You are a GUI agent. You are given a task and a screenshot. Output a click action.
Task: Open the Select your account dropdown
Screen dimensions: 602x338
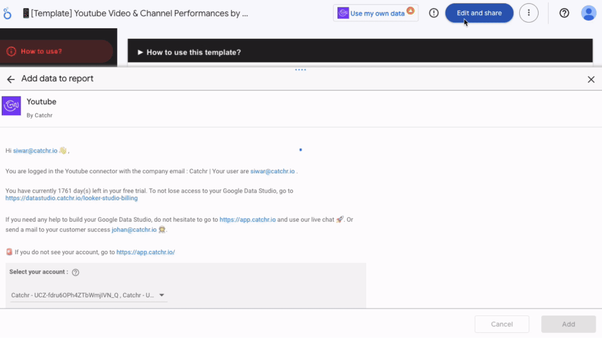(88, 295)
